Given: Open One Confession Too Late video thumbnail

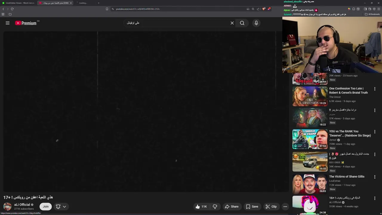Looking at the screenshot, I should [310, 96].
